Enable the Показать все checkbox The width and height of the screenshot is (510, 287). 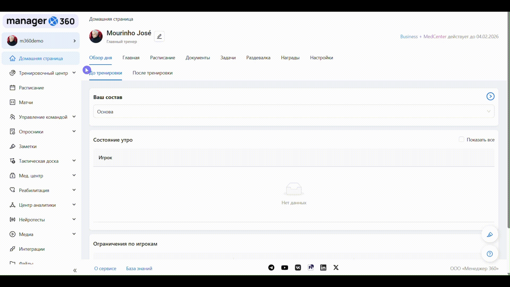(461, 140)
